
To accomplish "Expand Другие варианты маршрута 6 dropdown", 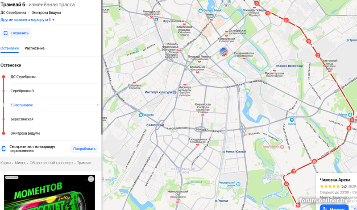I will pos(27,20).
